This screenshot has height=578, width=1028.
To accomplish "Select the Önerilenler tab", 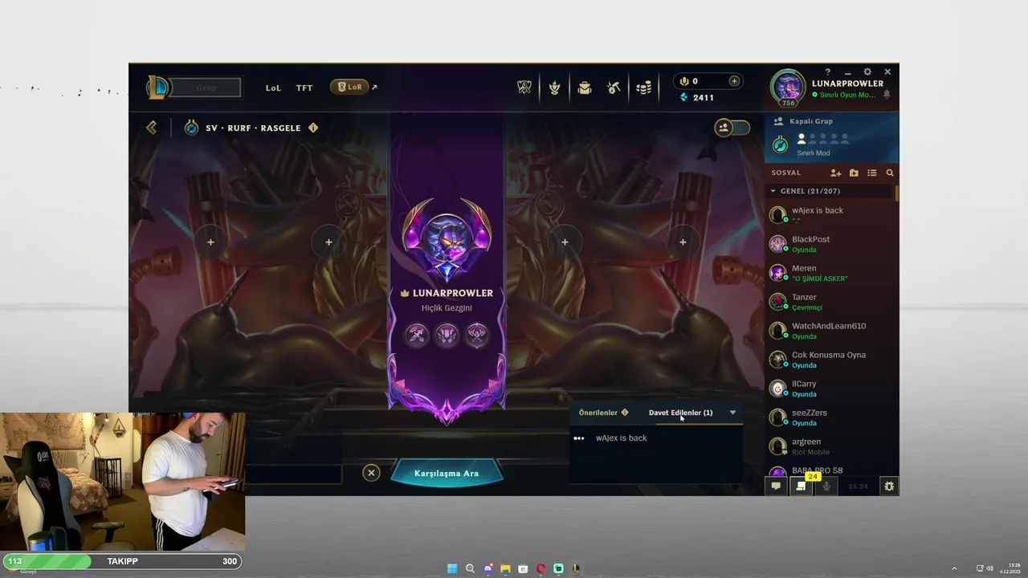I will (598, 413).
